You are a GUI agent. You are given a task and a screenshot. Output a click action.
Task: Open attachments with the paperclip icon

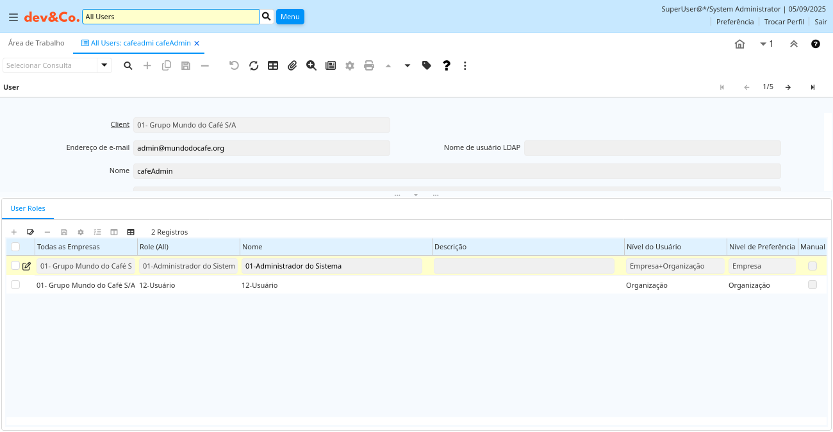click(292, 65)
